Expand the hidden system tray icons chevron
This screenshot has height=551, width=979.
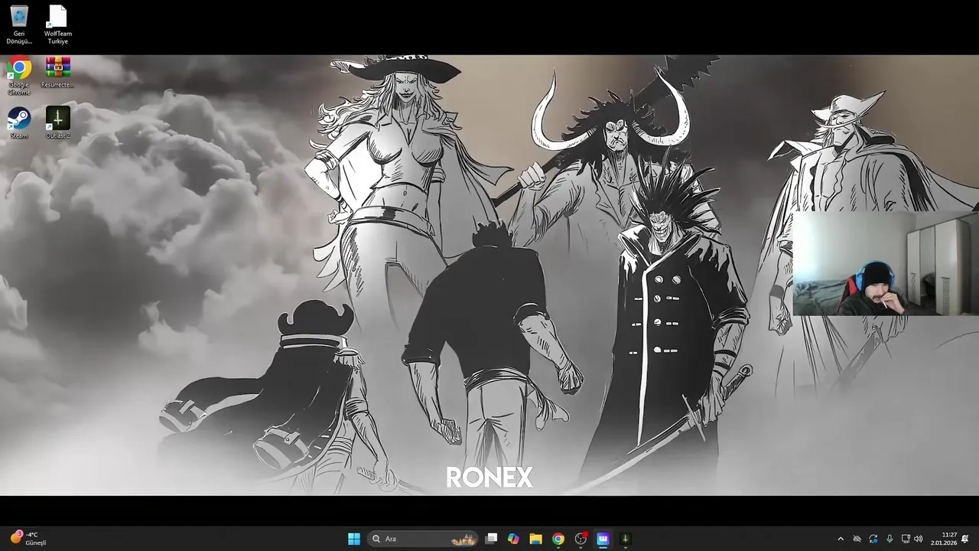(841, 539)
